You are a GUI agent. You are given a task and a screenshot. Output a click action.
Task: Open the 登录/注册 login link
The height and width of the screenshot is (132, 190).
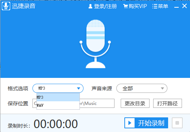[102, 6]
